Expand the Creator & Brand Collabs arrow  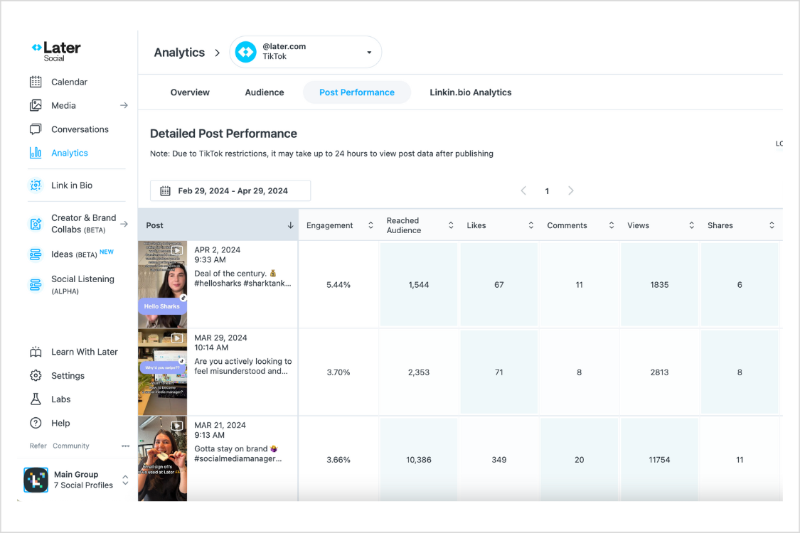124,224
